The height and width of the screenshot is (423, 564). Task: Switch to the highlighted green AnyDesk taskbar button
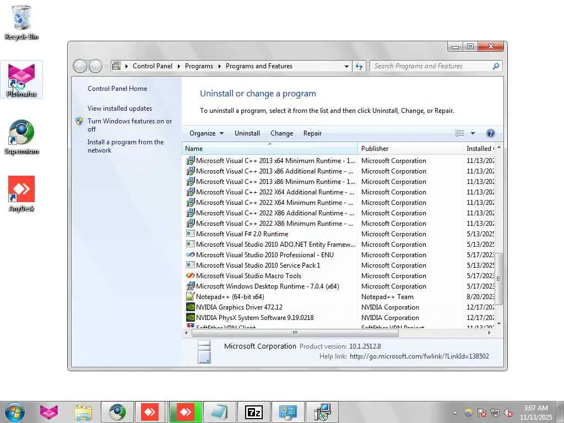point(186,412)
